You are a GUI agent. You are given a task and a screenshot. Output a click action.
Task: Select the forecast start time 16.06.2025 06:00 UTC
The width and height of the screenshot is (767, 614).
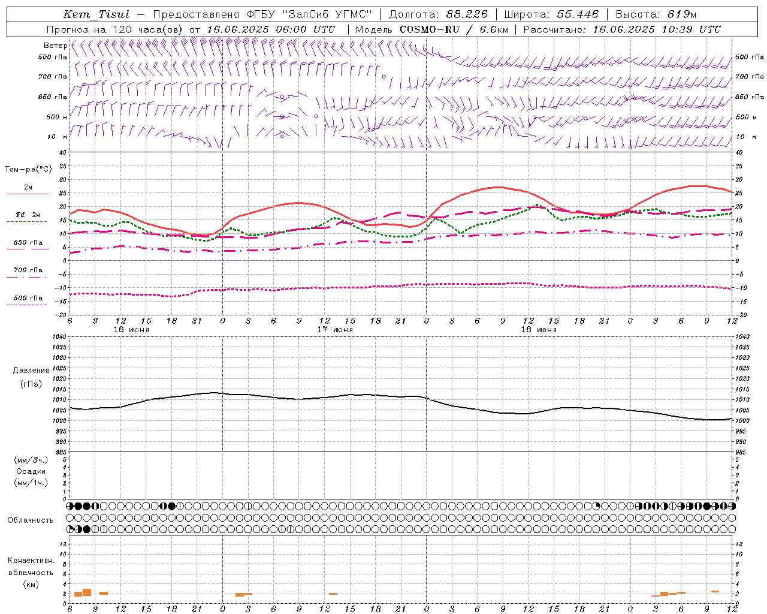point(271,29)
